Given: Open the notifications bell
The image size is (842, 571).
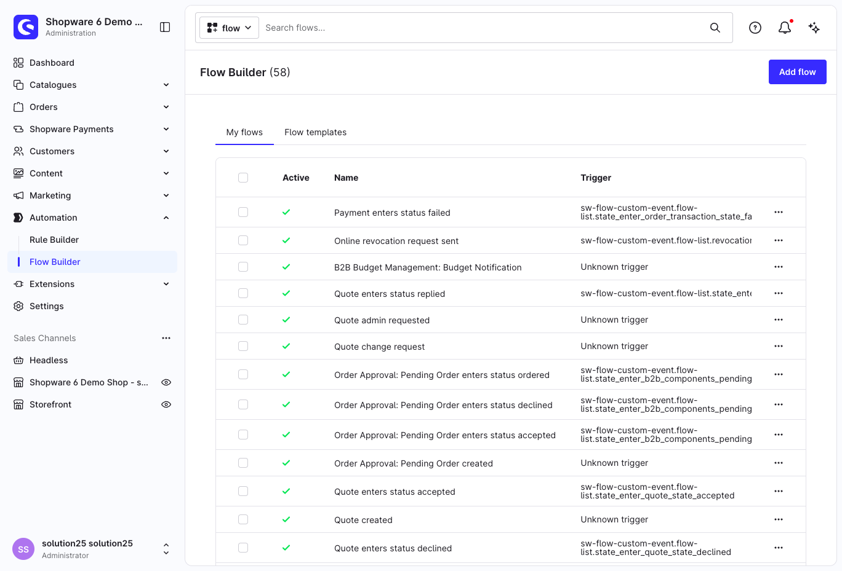Looking at the screenshot, I should [785, 28].
